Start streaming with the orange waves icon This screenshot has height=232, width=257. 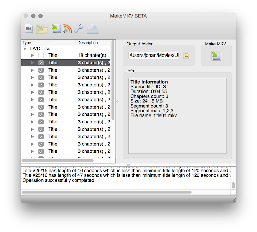[x=68, y=29]
